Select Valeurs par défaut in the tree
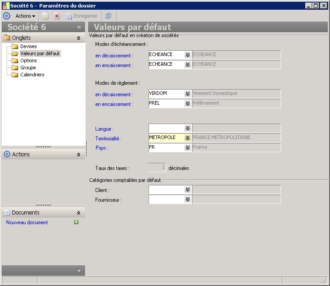Screen dimensions: 330x286 point(40,53)
